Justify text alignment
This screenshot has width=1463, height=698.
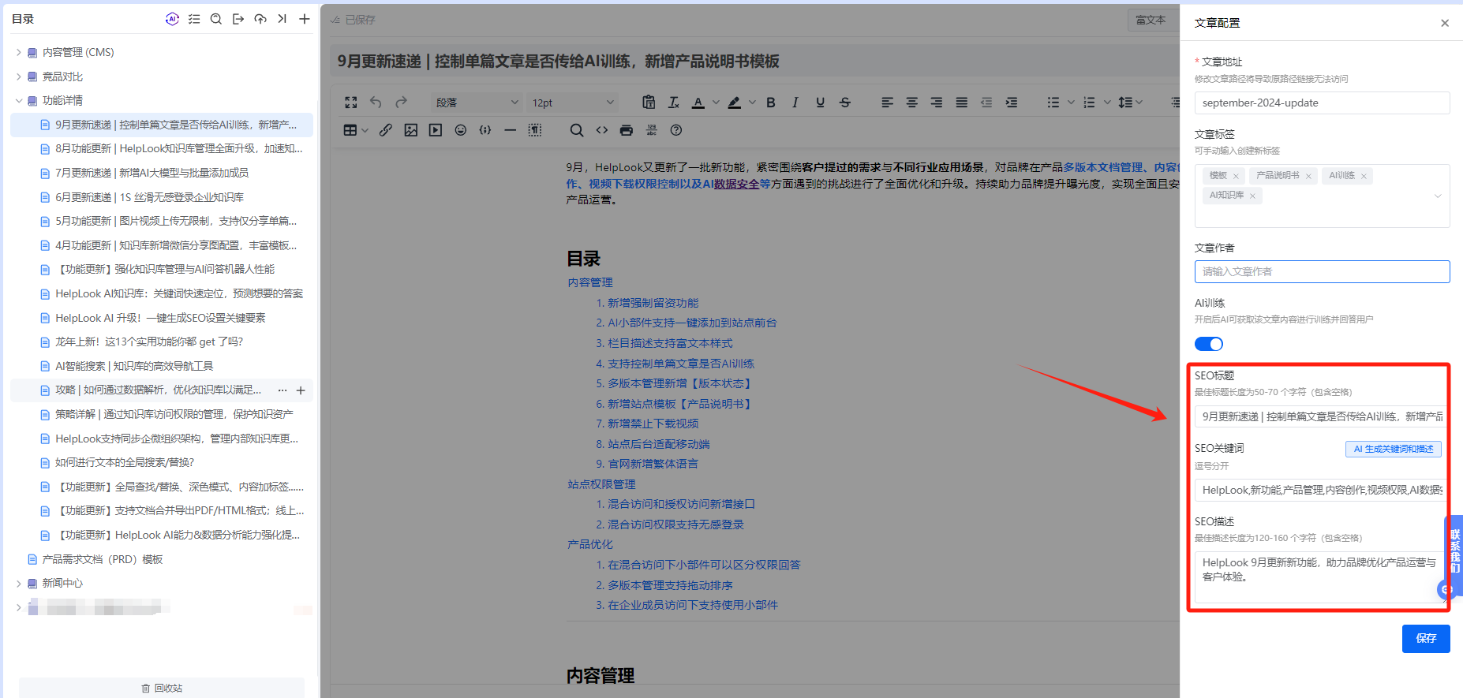(962, 103)
